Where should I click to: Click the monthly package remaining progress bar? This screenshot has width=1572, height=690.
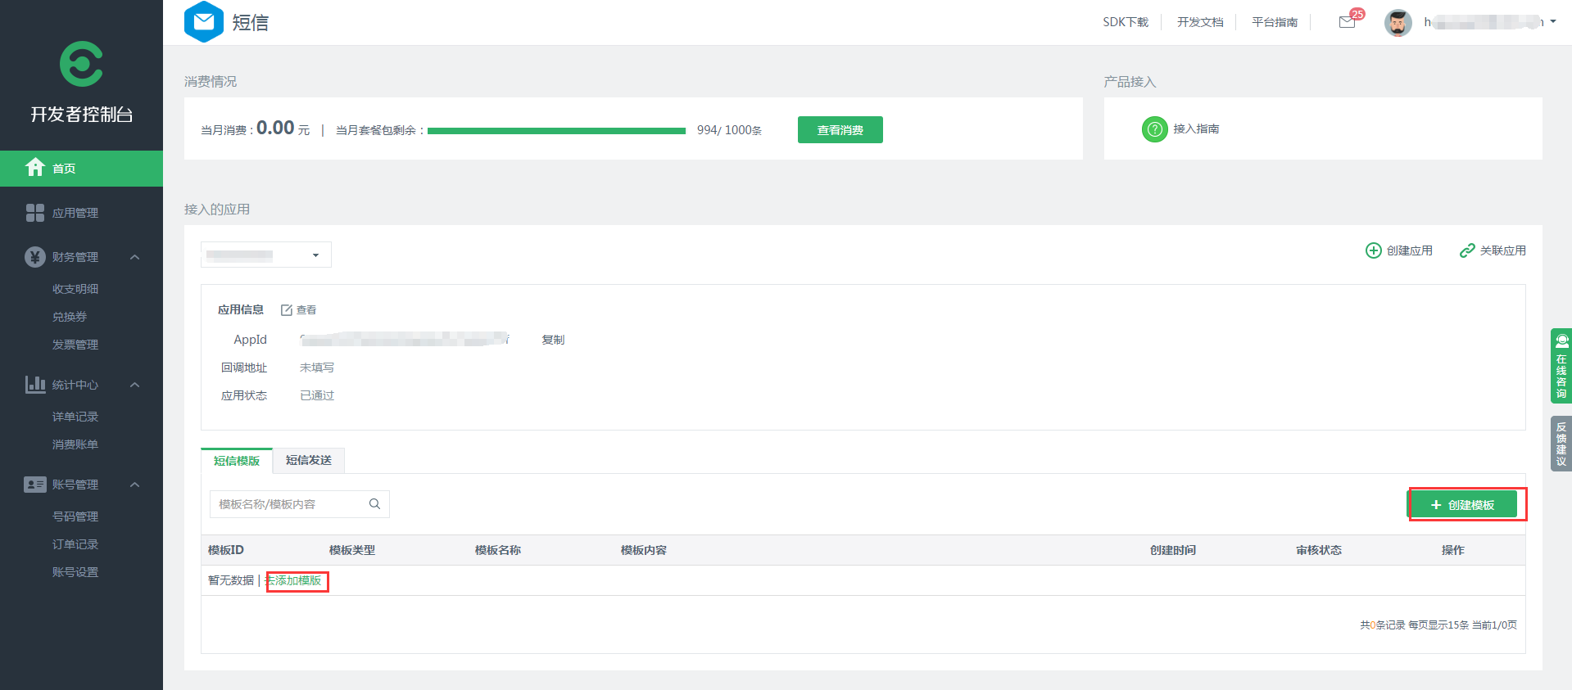[x=556, y=131]
